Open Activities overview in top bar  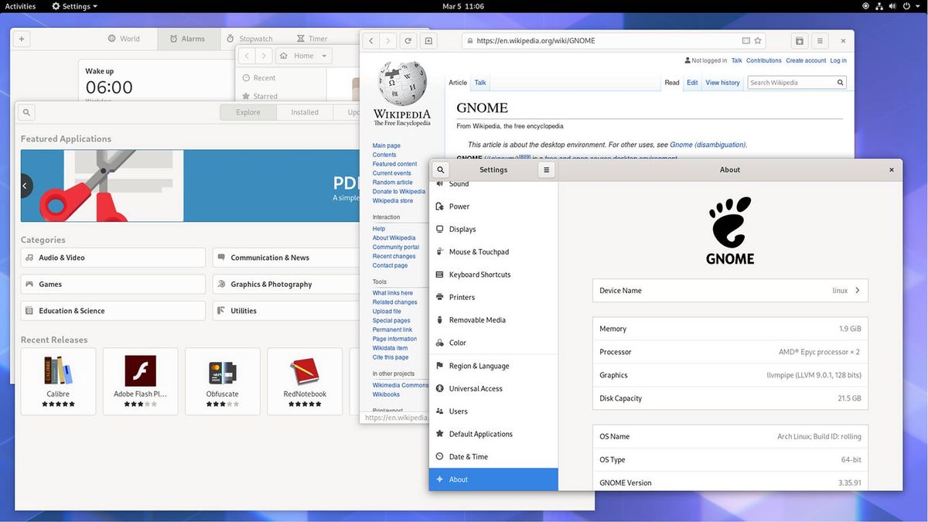(x=20, y=6)
